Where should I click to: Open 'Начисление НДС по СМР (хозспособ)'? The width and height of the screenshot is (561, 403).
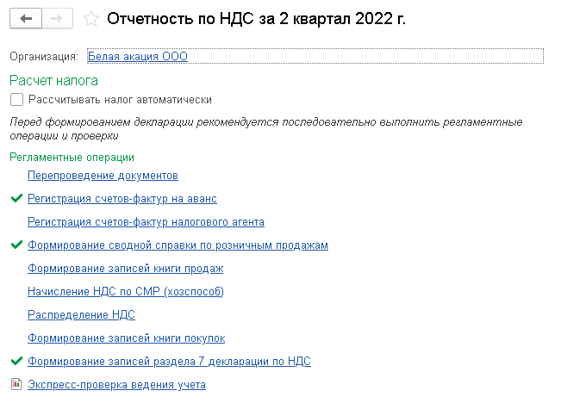coord(125,292)
